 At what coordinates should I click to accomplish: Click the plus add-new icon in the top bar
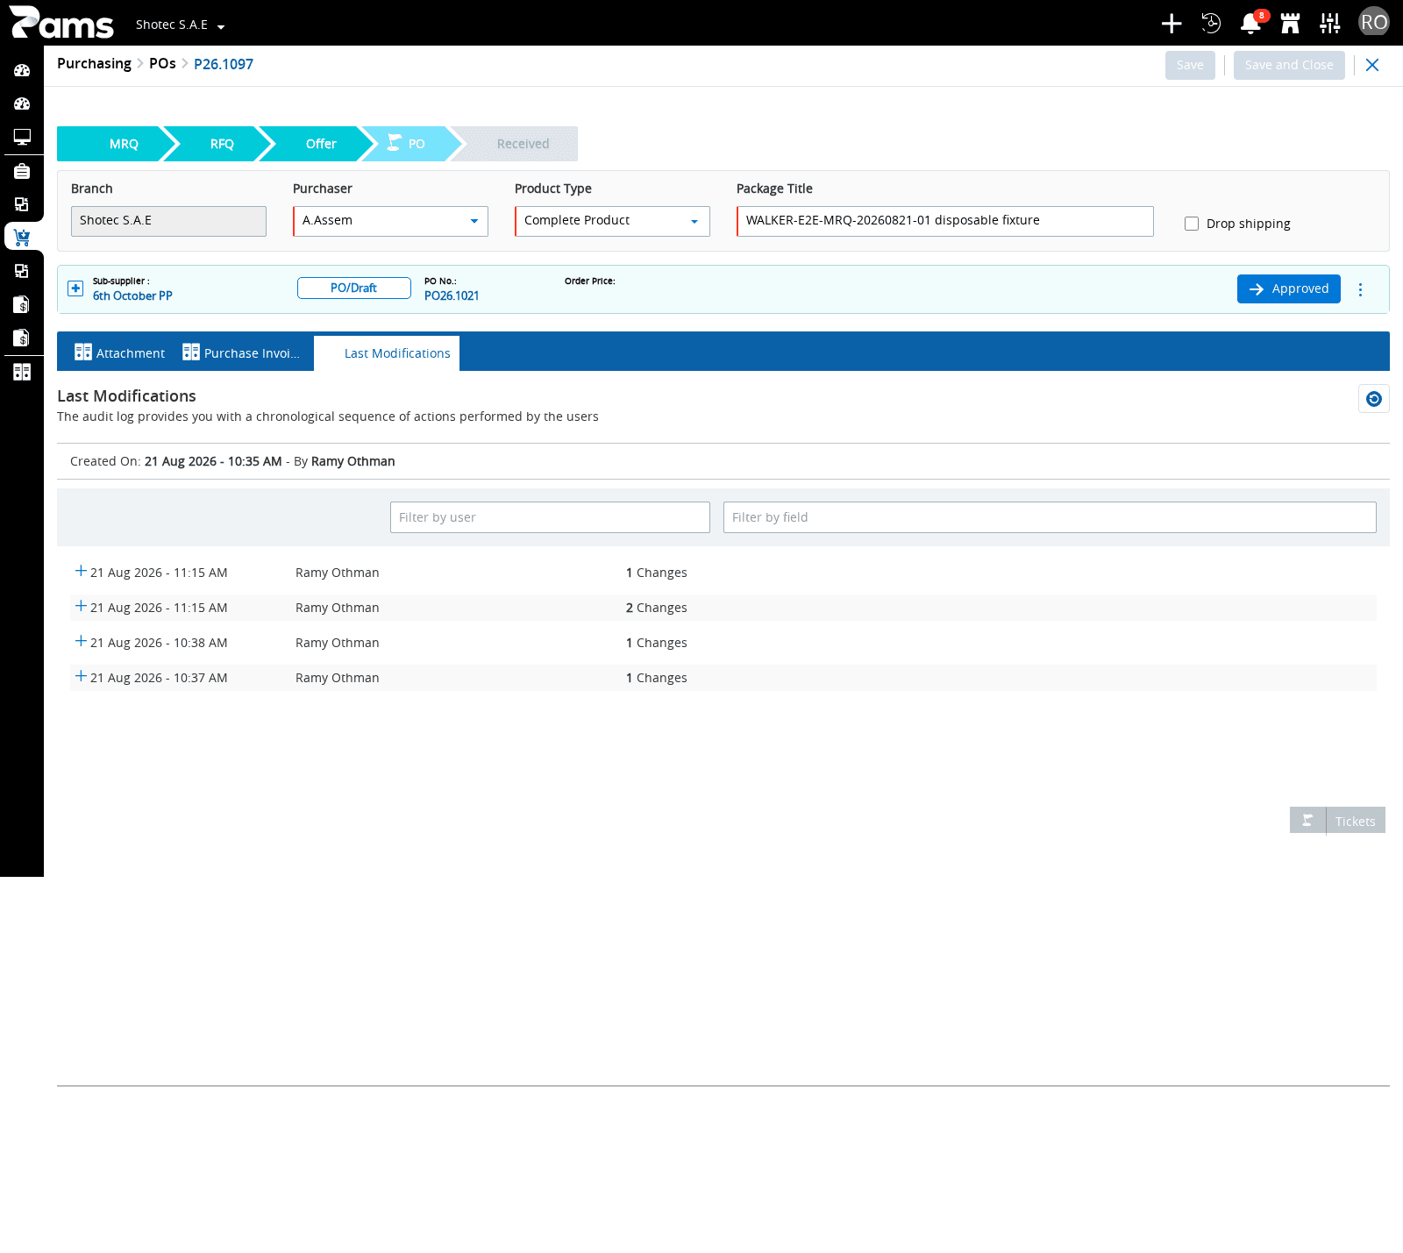tap(1172, 24)
